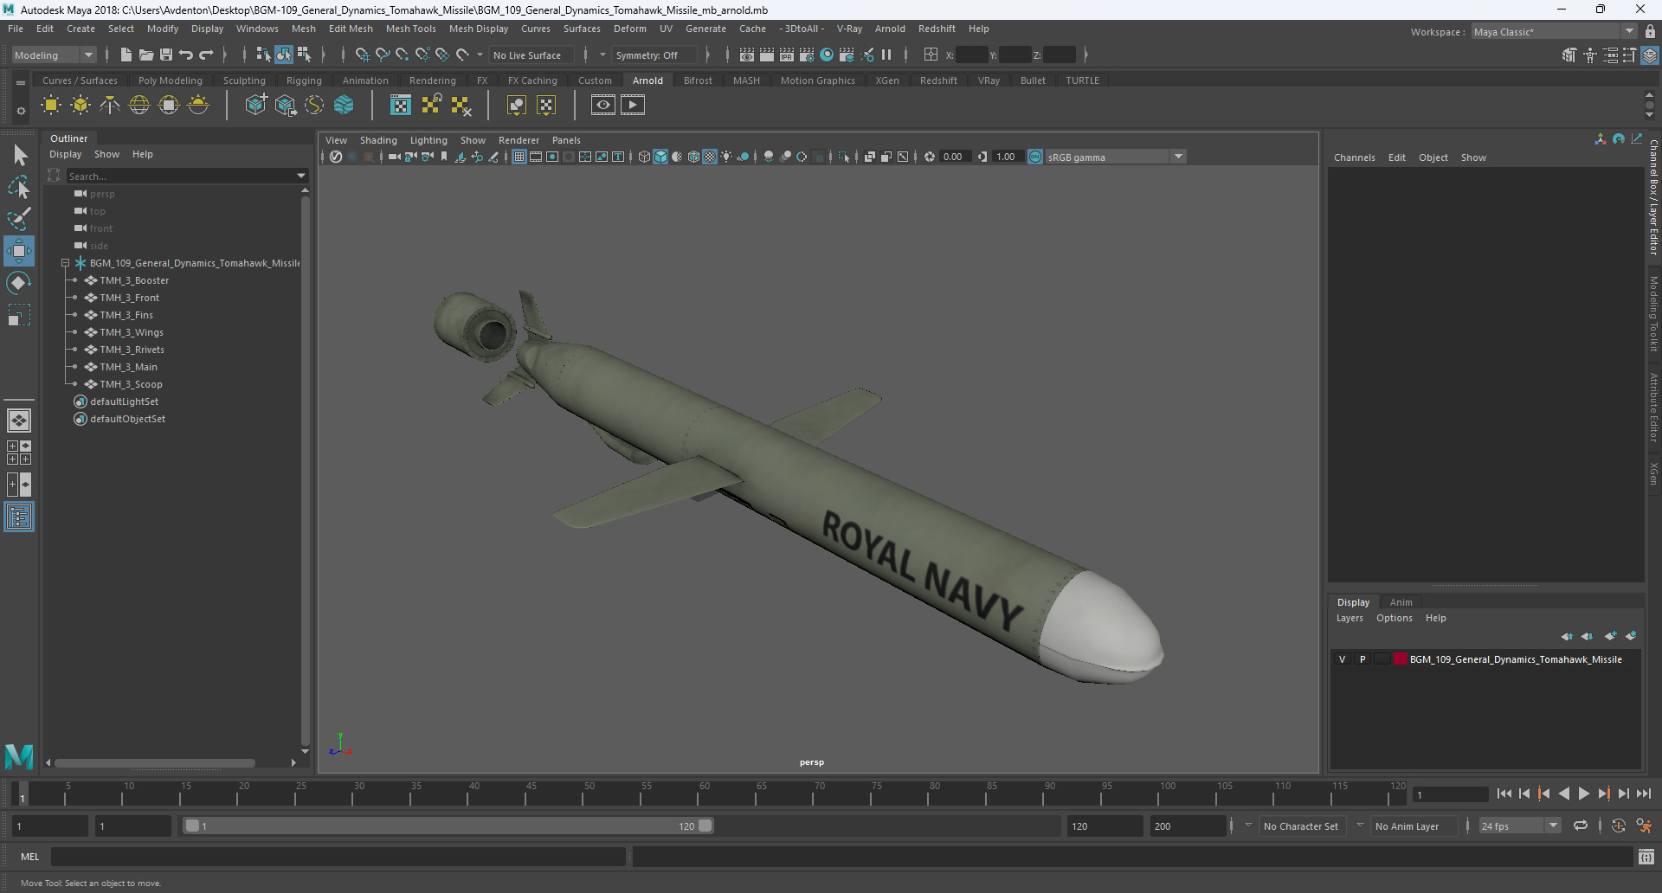Open Channels menu in Channel Box
The image size is (1662, 893).
pyautogui.click(x=1354, y=157)
